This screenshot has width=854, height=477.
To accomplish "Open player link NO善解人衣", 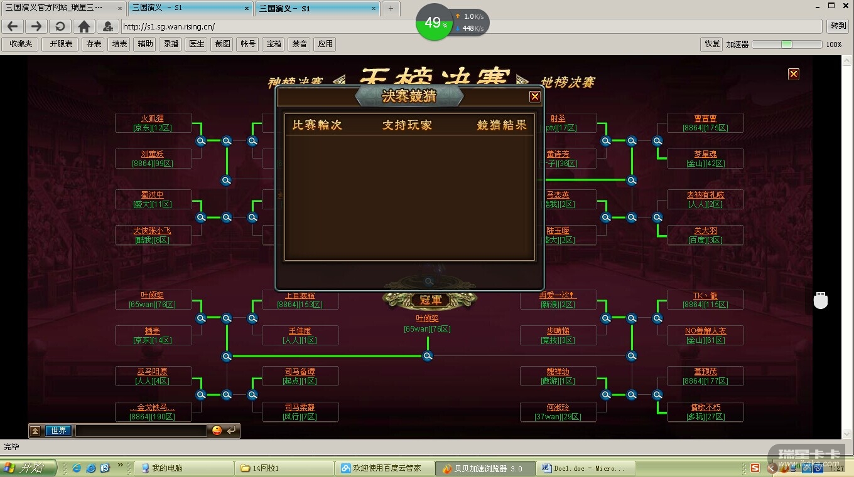I will coord(705,331).
